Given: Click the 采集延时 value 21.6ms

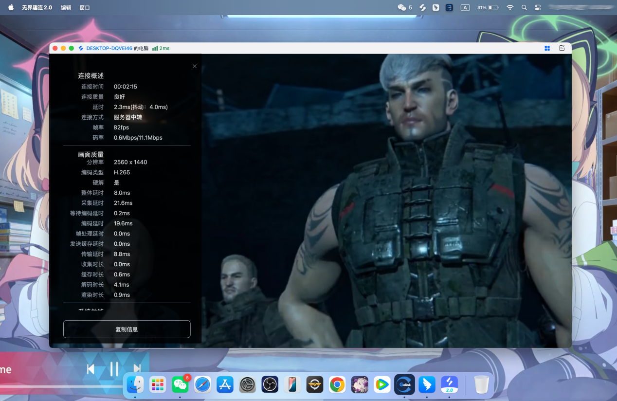Looking at the screenshot, I should pos(123,203).
